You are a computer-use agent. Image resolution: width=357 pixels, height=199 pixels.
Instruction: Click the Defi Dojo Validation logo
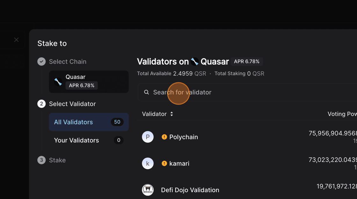(148, 190)
